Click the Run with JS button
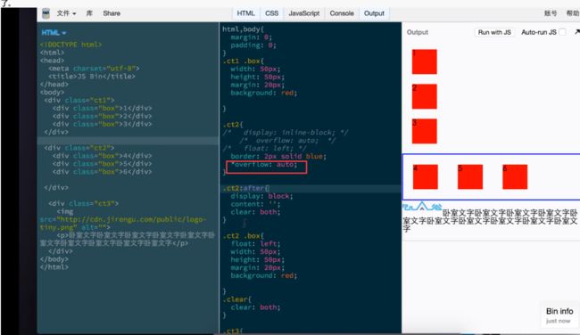 [494, 32]
